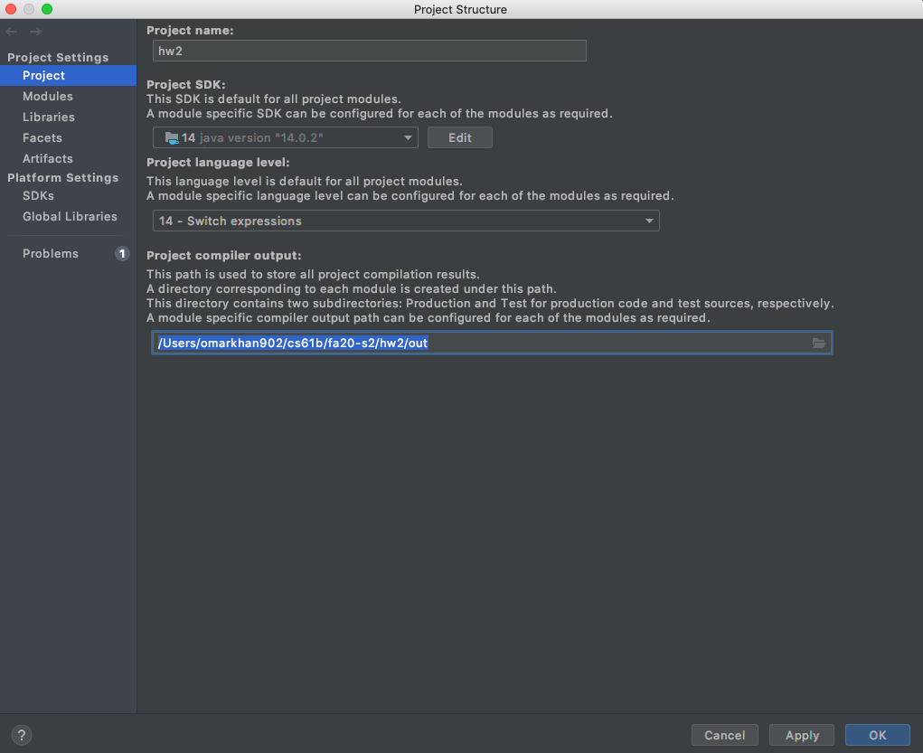Open the Artifacts settings page
923x753 pixels.
click(47, 158)
